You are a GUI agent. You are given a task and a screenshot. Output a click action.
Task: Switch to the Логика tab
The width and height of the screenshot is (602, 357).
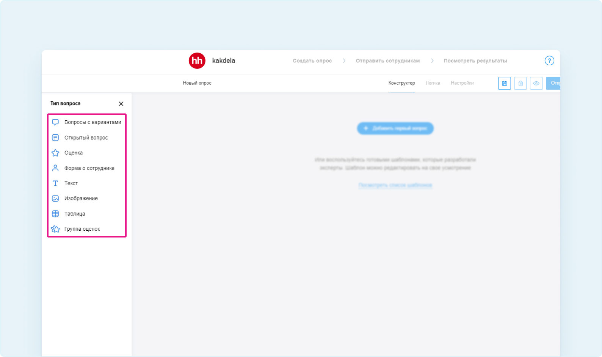[x=433, y=83]
